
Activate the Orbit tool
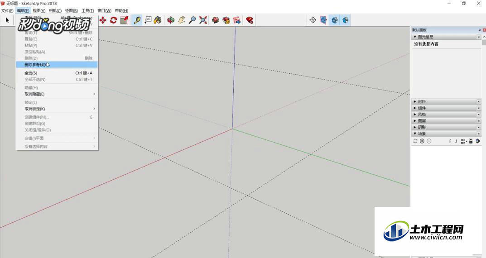tap(170, 20)
